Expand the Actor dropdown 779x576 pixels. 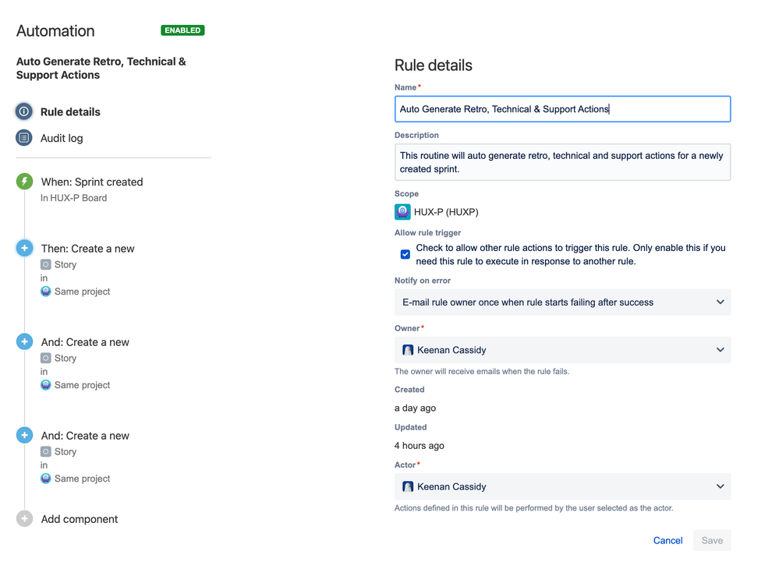click(720, 486)
